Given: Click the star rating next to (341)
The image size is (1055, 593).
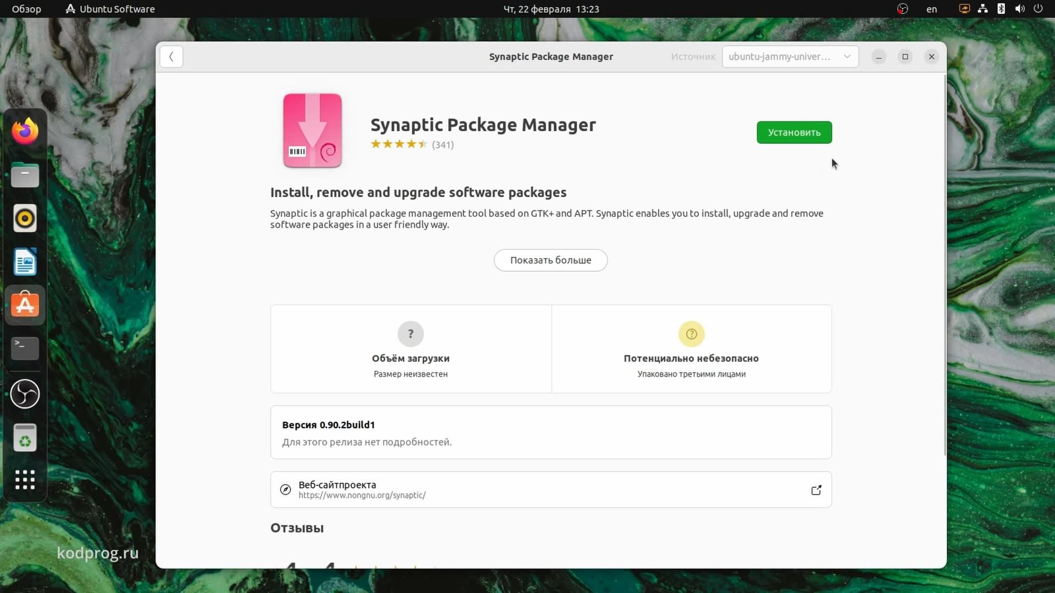Looking at the screenshot, I should click(399, 144).
